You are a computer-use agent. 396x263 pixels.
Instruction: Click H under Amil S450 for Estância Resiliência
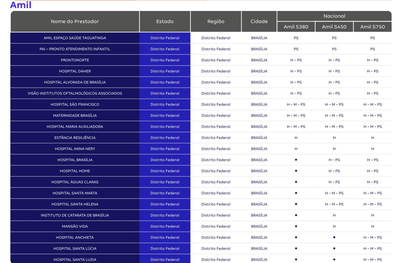click(334, 138)
